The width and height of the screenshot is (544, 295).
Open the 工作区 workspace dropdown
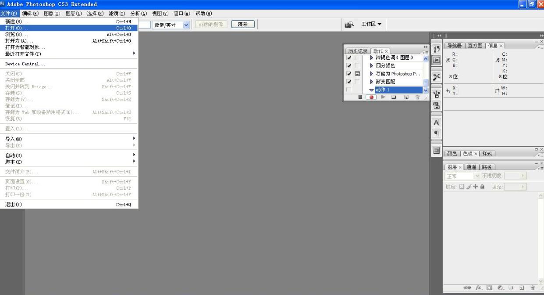(371, 25)
